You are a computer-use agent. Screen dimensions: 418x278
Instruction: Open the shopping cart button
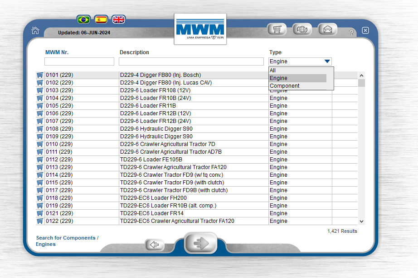click(x=277, y=29)
